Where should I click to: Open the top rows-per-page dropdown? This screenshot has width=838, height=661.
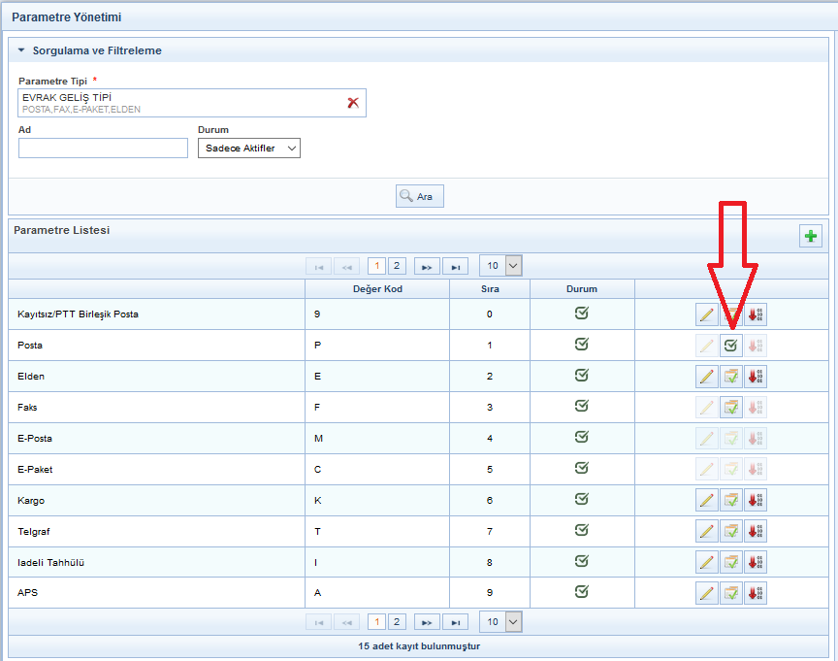point(501,266)
